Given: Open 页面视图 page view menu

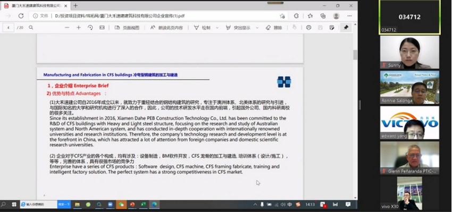Looking at the screenshot, I should 127,28.
